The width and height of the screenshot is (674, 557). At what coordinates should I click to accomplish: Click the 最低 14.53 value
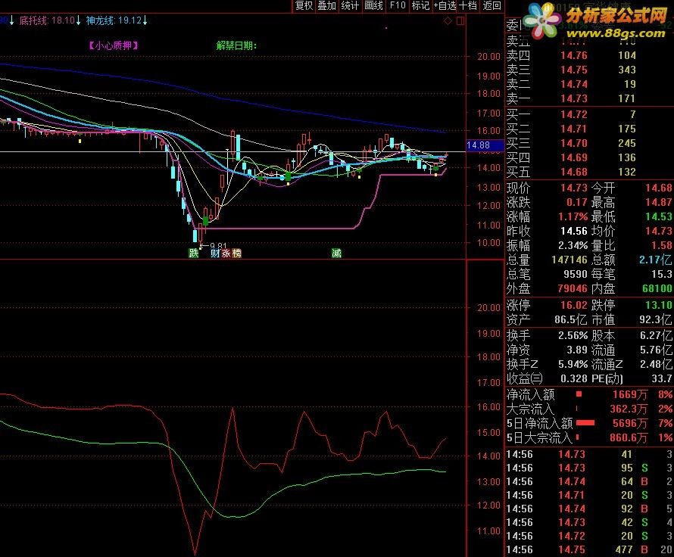point(659,216)
